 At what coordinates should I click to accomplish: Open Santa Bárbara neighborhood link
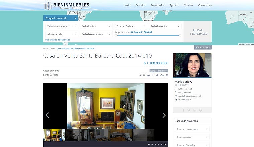[x=51, y=75]
